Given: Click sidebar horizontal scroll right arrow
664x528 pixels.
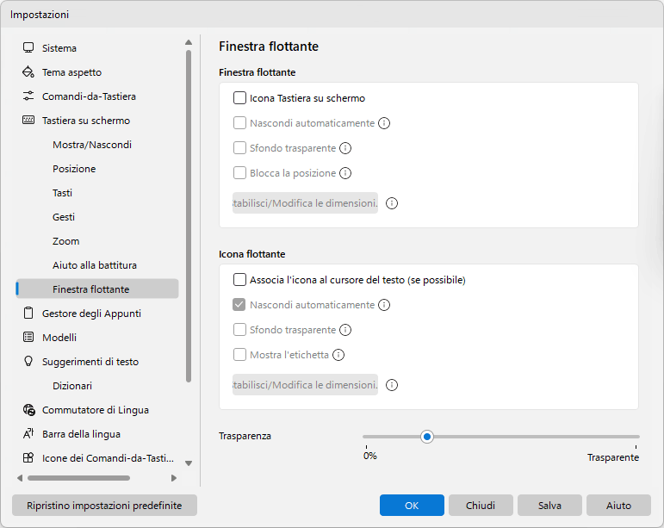Looking at the screenshot, I should (x=174, y=478).
